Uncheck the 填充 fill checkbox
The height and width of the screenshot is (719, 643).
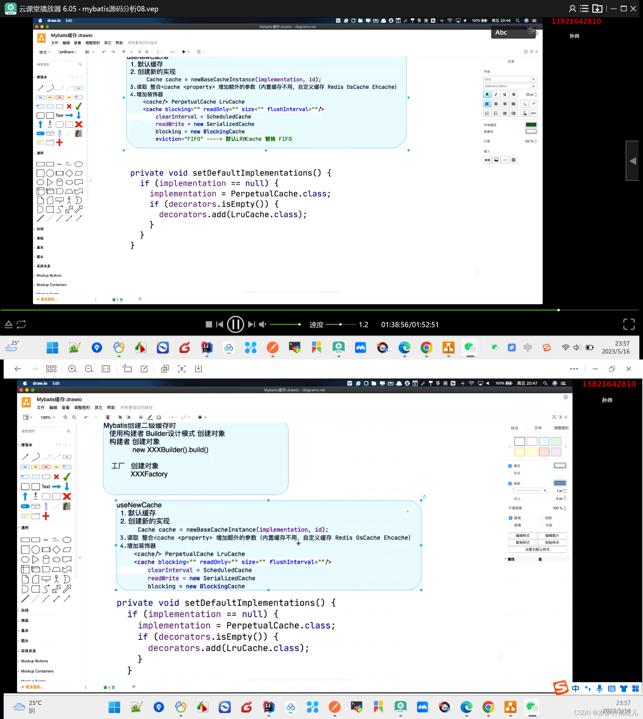tap(510, 466)
